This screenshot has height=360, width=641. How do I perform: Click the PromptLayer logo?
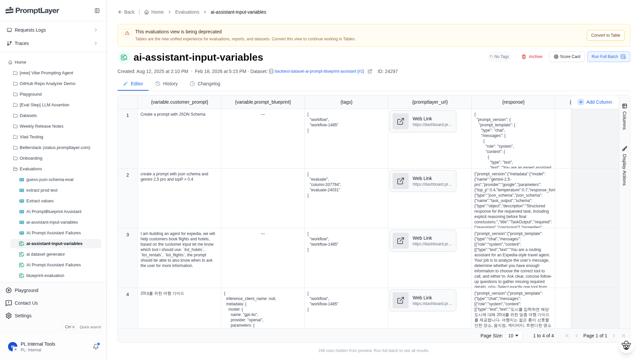point(32,11)
